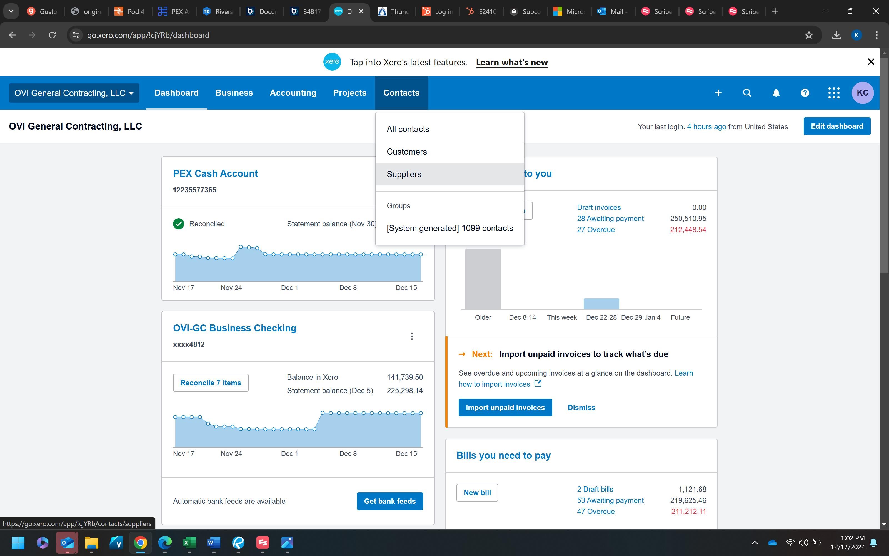Select Suppliers from the Contacts menu

coord(404,174)
